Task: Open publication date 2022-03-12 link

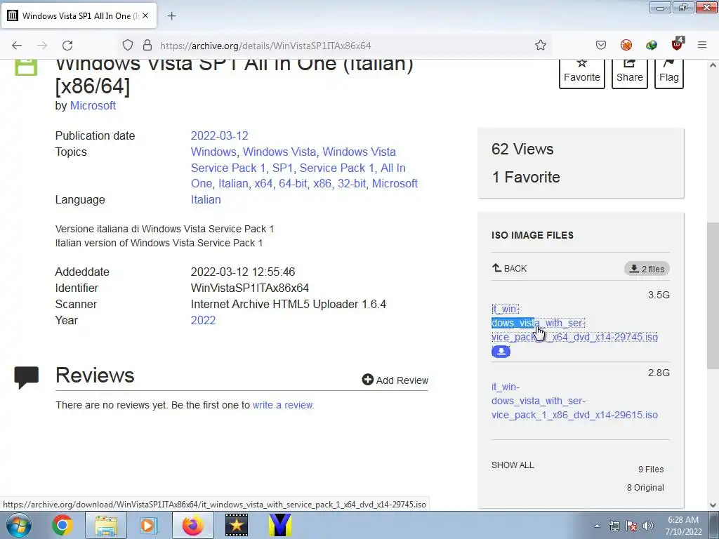Action: pos(219,135)
